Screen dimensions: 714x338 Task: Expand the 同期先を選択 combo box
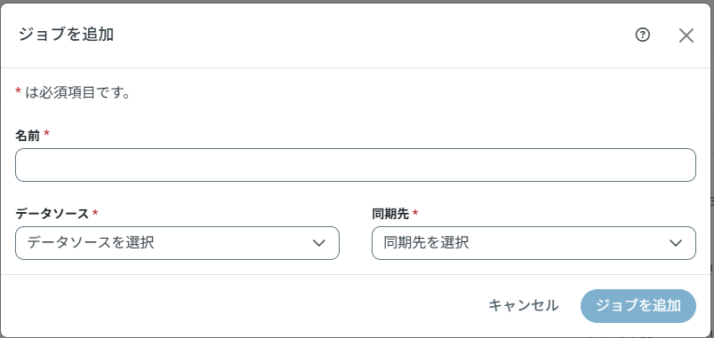[533, 243]
